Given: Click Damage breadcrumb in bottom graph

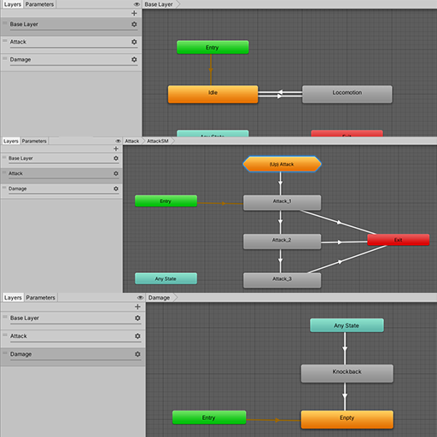Looking at the screenshot, I should click(x=159, y=298).
